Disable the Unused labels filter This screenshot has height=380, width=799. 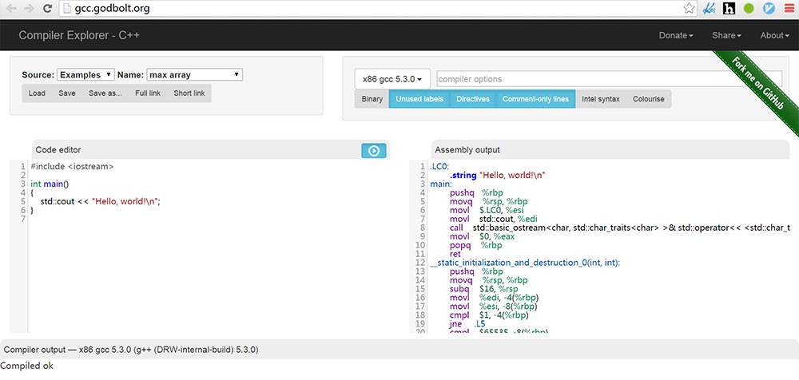tap(419, 99)
